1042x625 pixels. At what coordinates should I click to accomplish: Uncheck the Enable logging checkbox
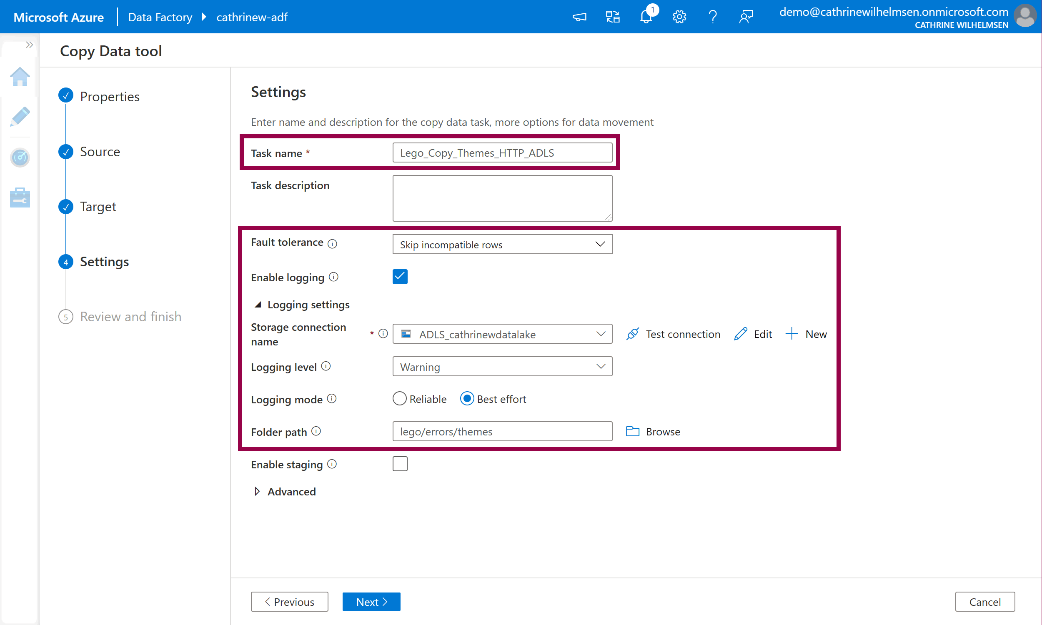[400, 277]
